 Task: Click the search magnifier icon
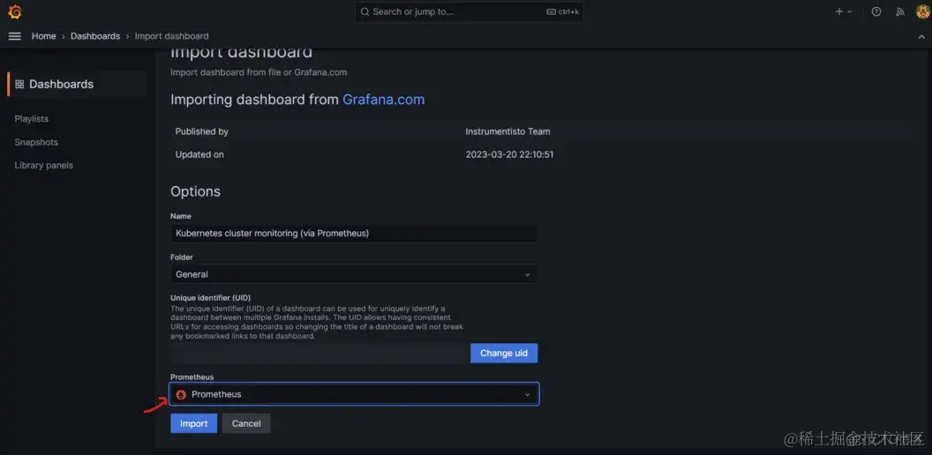(x=365, y=11)
